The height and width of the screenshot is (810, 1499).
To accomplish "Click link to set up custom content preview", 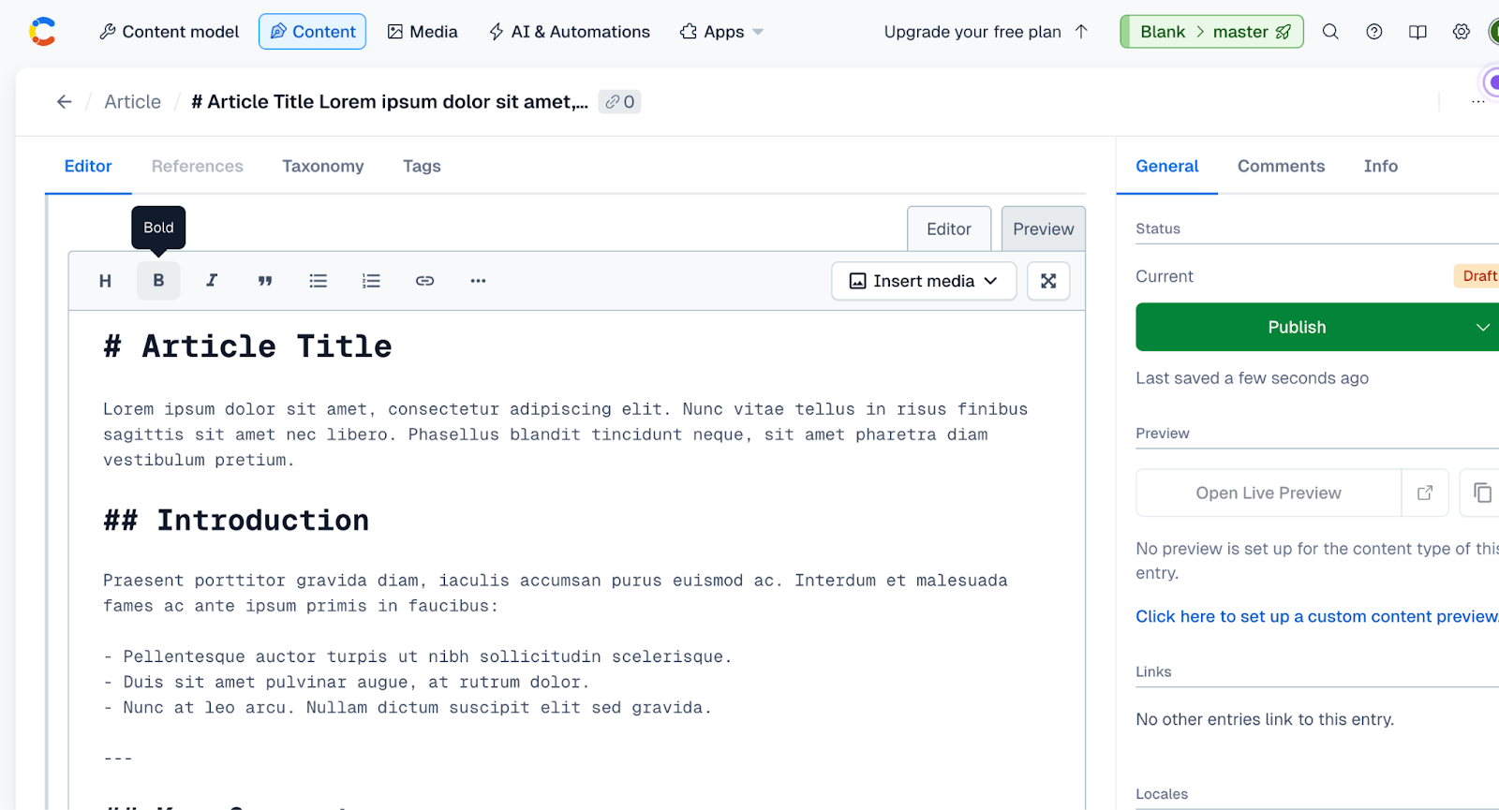I will 1317,616.
